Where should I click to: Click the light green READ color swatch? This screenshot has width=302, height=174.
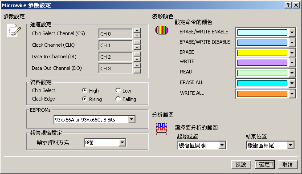click(262, 73)
